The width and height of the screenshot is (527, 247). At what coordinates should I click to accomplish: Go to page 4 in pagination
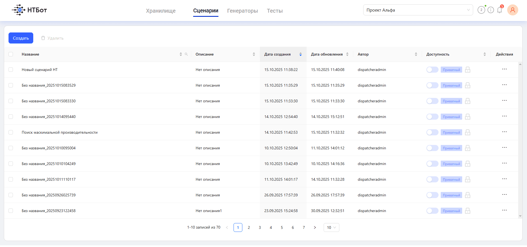pyautogui.click(x=271, y=227)
